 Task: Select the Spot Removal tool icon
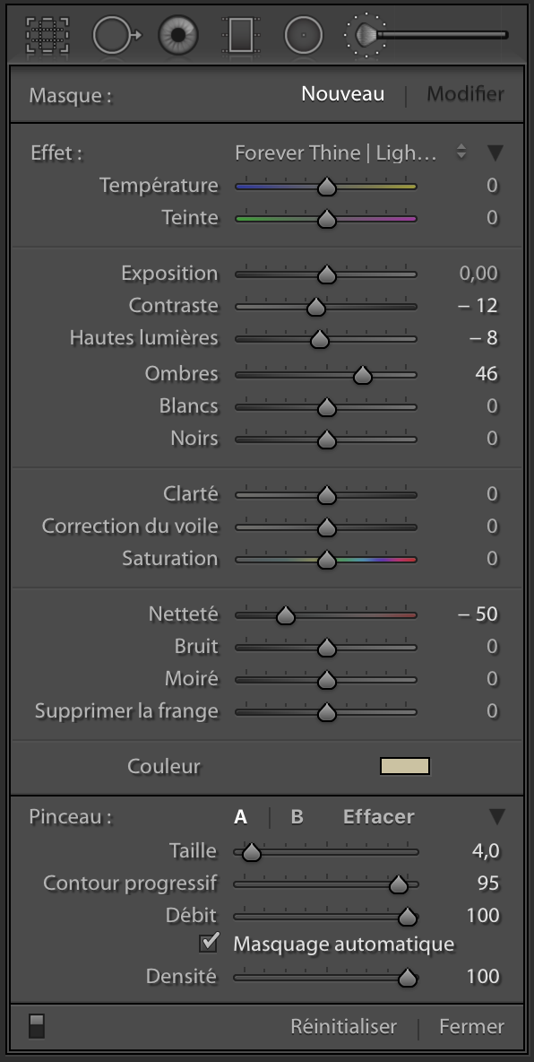click(116, 35)
